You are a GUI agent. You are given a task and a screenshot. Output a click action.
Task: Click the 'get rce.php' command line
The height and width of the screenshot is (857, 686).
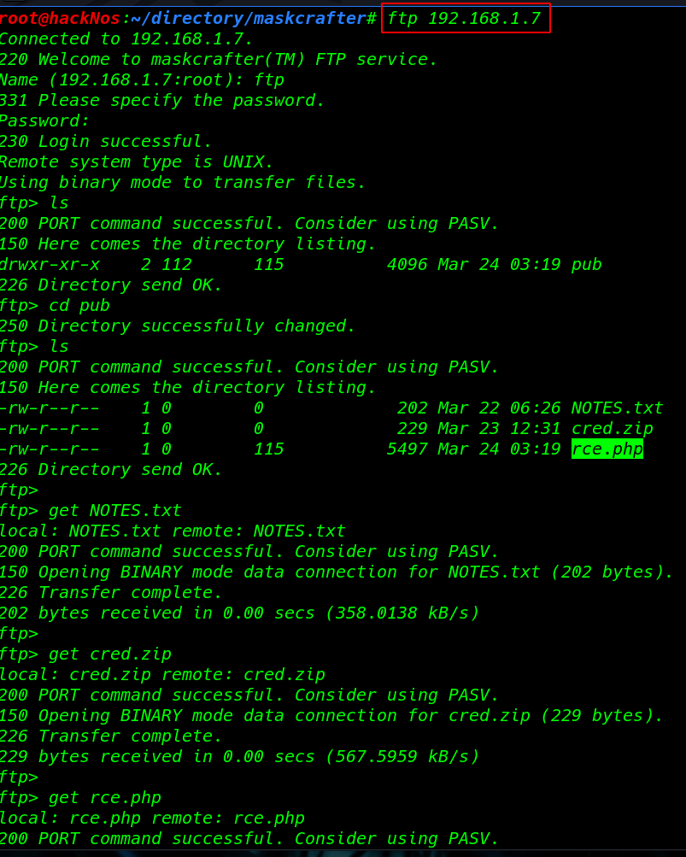coord(81,798)
